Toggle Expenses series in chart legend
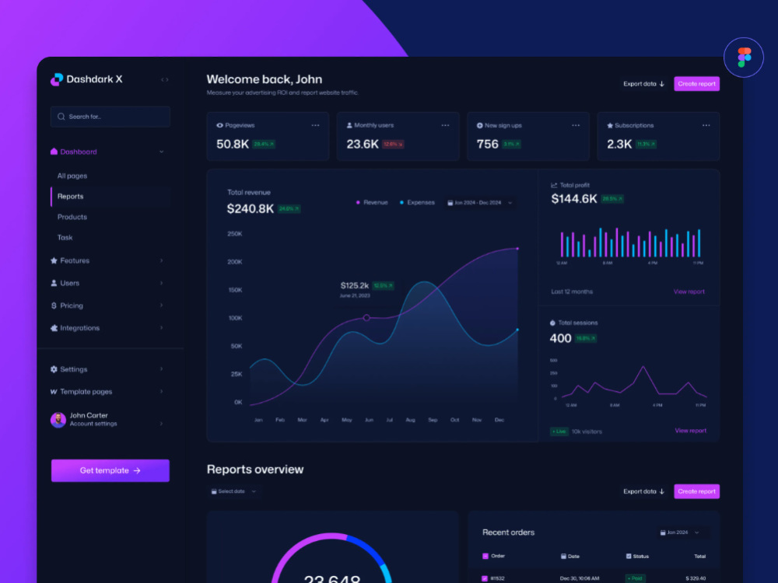The width and height of the screenshot is (778, 583). click(417, 202)
